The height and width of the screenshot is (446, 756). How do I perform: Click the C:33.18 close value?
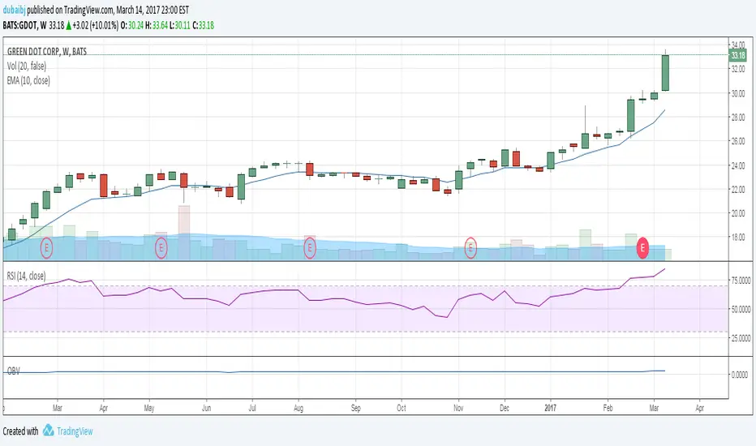[x=203, y=26]
